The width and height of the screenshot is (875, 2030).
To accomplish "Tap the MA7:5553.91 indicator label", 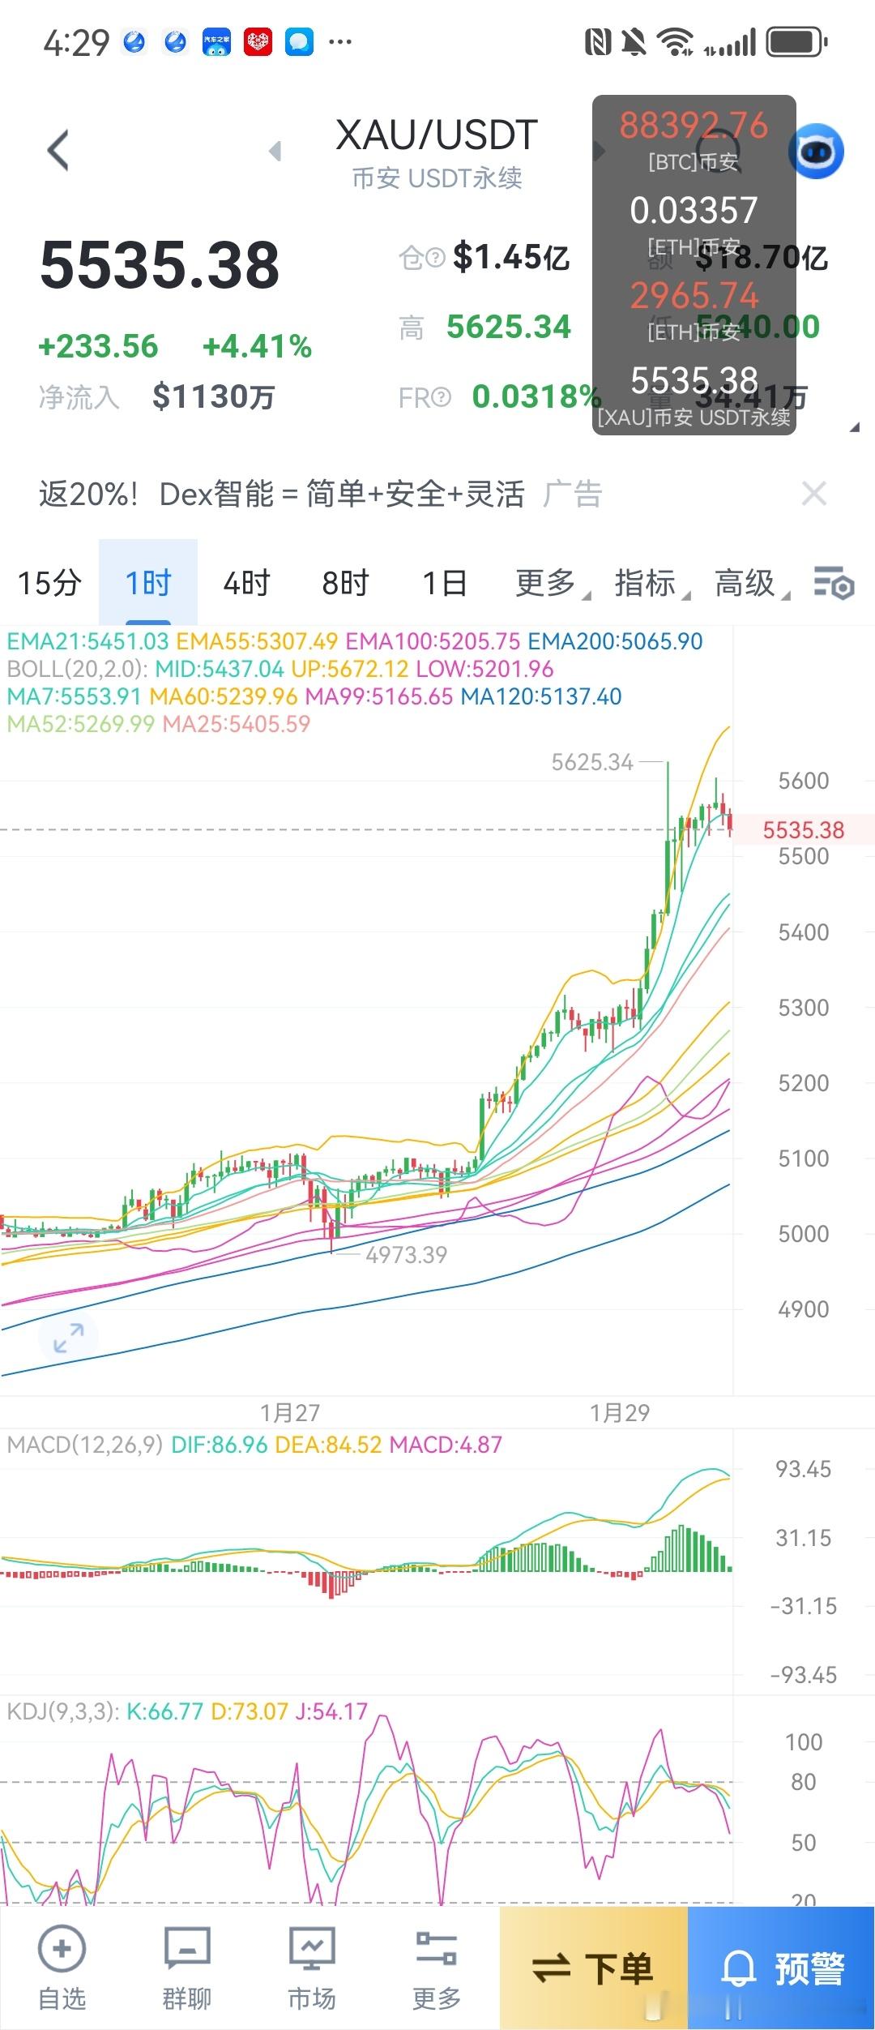I will pos(74,696).
